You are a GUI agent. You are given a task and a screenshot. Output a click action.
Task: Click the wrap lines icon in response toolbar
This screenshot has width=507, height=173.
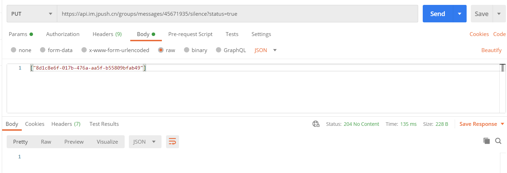point(172,142)
